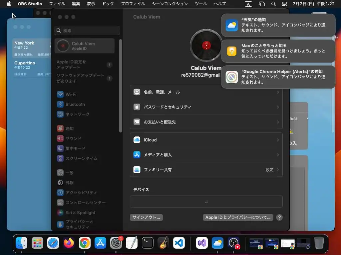Image resolution: width=341 pixels, height=255 pixels.
Task: Select Calub Viem Apple ID sidebar entry
Action: [x=85, y=46]
